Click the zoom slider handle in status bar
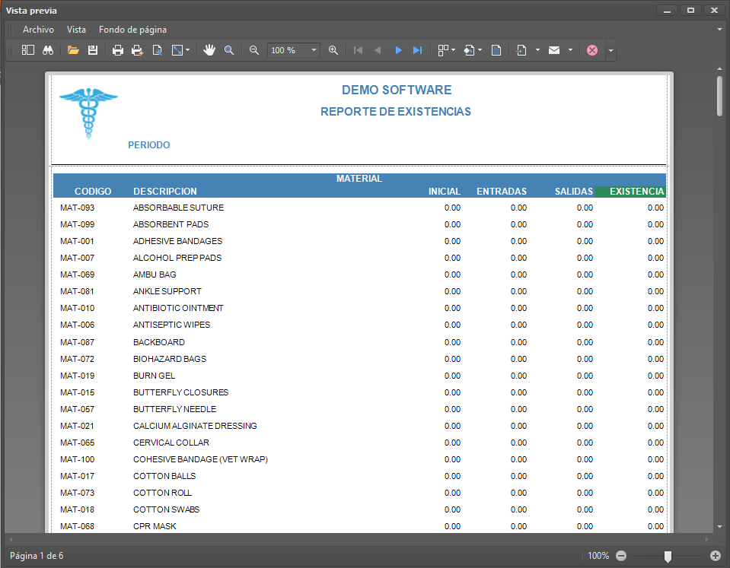Image resolution: width=730 pixels, height=568 pixels. coord(668,557)
